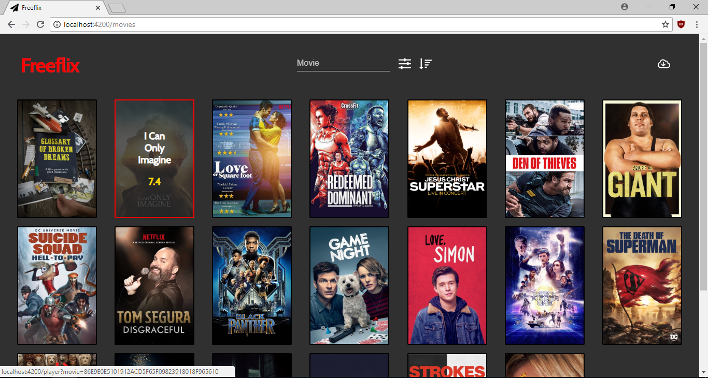The width and height of the screenshot is (708, 378).
Task: Play I Can Only Imagine
Action: 154,158
